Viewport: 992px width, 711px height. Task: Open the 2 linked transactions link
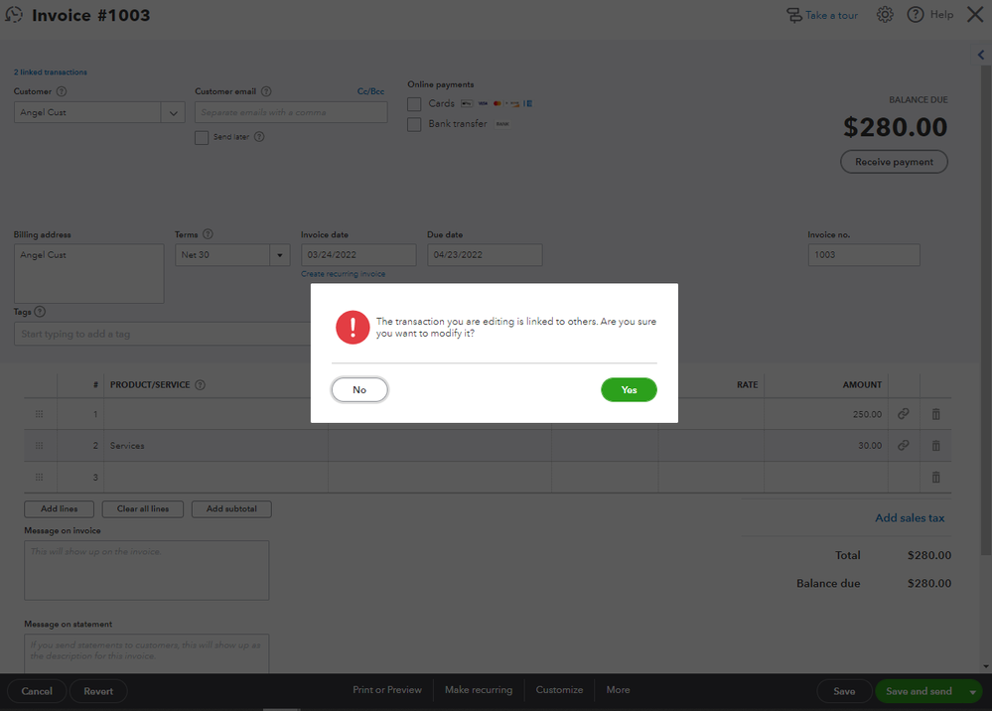[x=51, y=72]
